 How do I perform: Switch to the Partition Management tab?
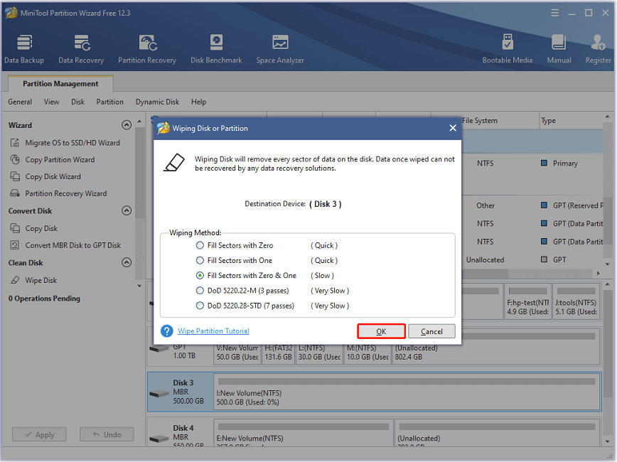[60, 84]
